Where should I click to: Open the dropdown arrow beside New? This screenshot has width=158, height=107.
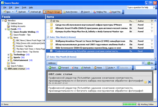point(13,12)
